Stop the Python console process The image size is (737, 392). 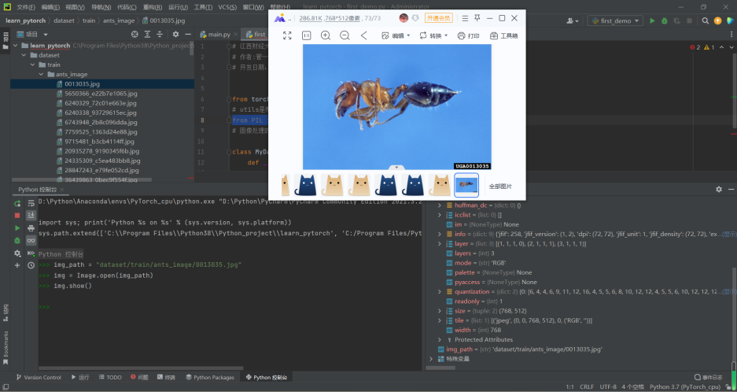(17, 215)
